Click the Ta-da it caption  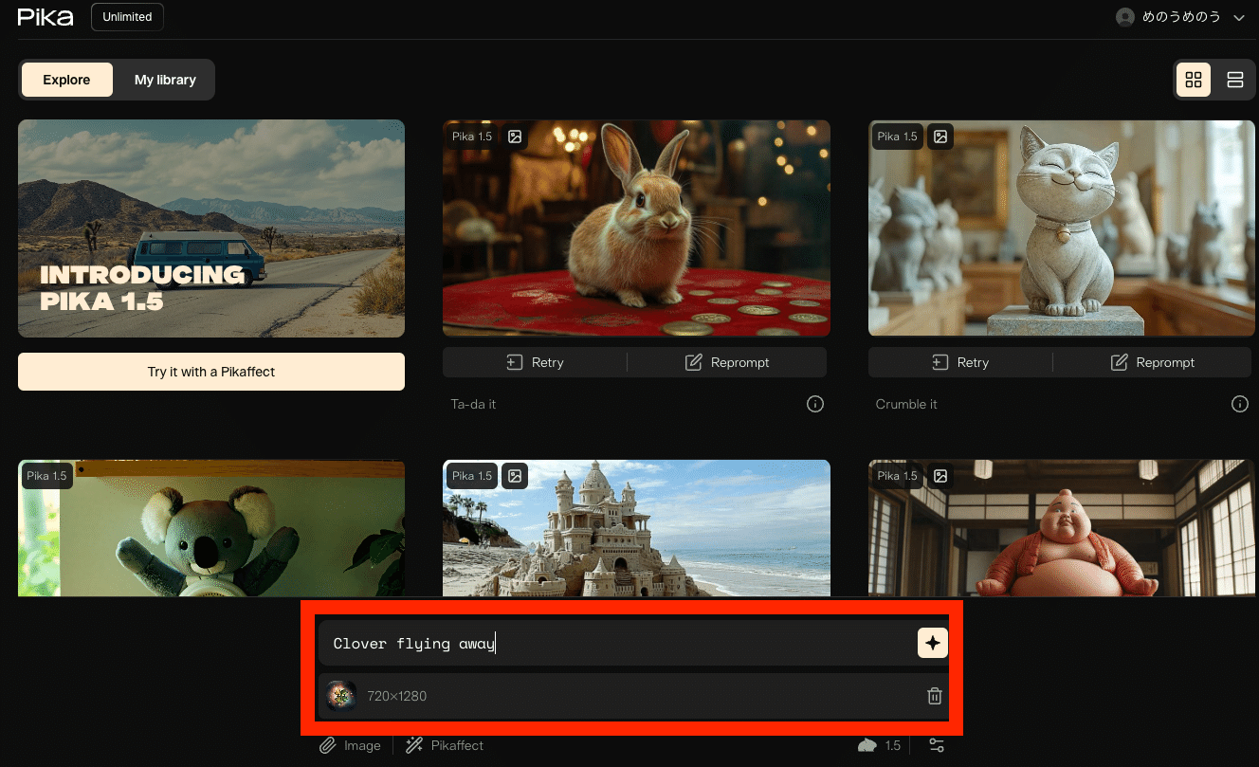tap(473, 404)
